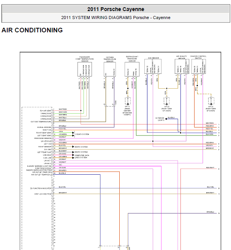The image size is (231, 250).
Task: Click the 'LEFT TEMP FLAP' pin label
Action: click(44, 152)
